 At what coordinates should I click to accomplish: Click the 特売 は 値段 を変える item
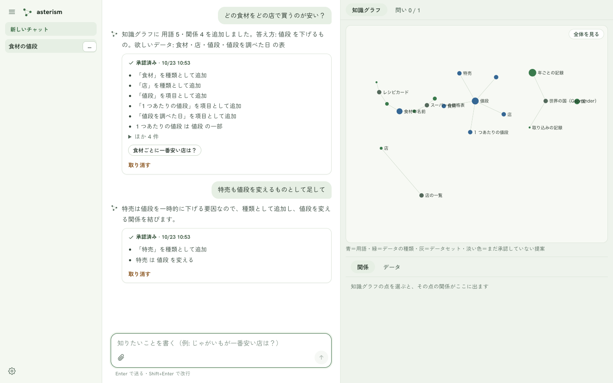pos(165,260)
